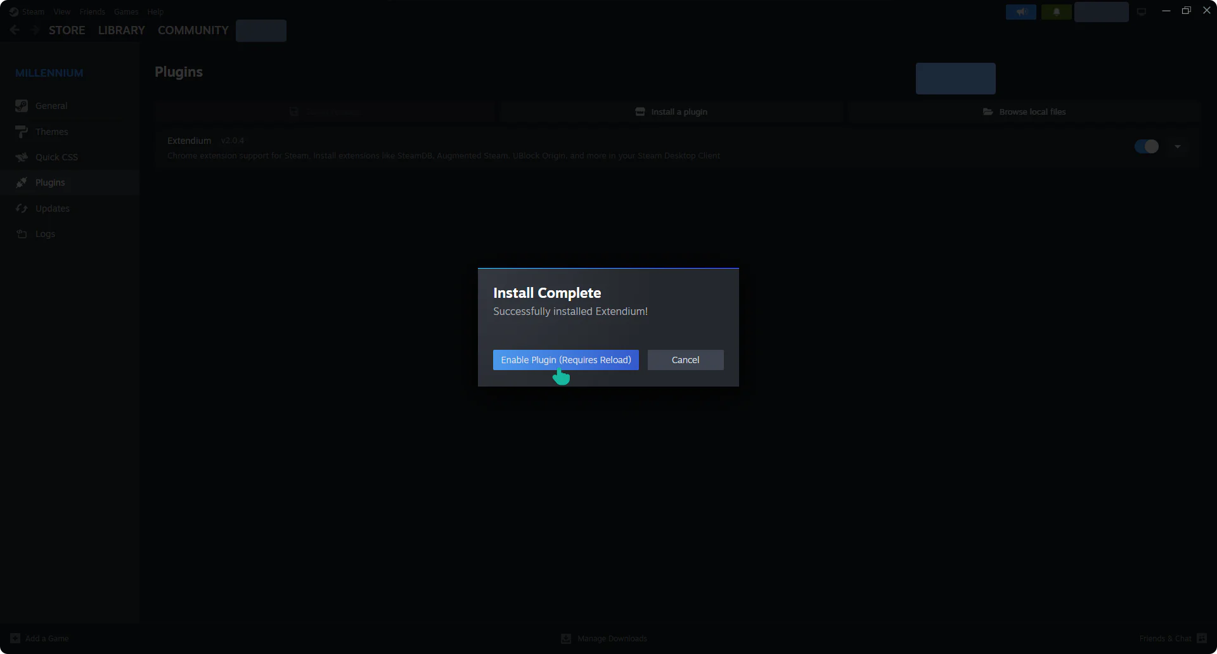Image resolution: width=1217 pixels, height=654 pixels.
Task: Click the Plugins plug icon in sidebar
Action: click(22, 183)
